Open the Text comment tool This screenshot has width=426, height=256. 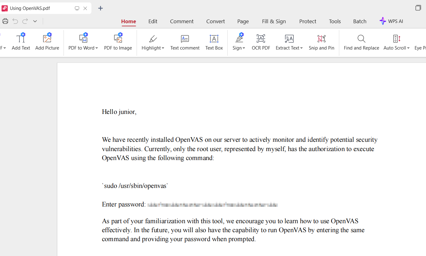(185, 38)
